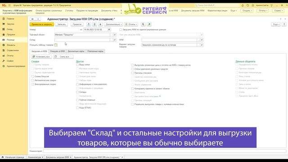Viewport: 288px width, 162px height.
Task: Toggle Очищать таблицу товаров checkbox
Action: [x=56, y=45]
